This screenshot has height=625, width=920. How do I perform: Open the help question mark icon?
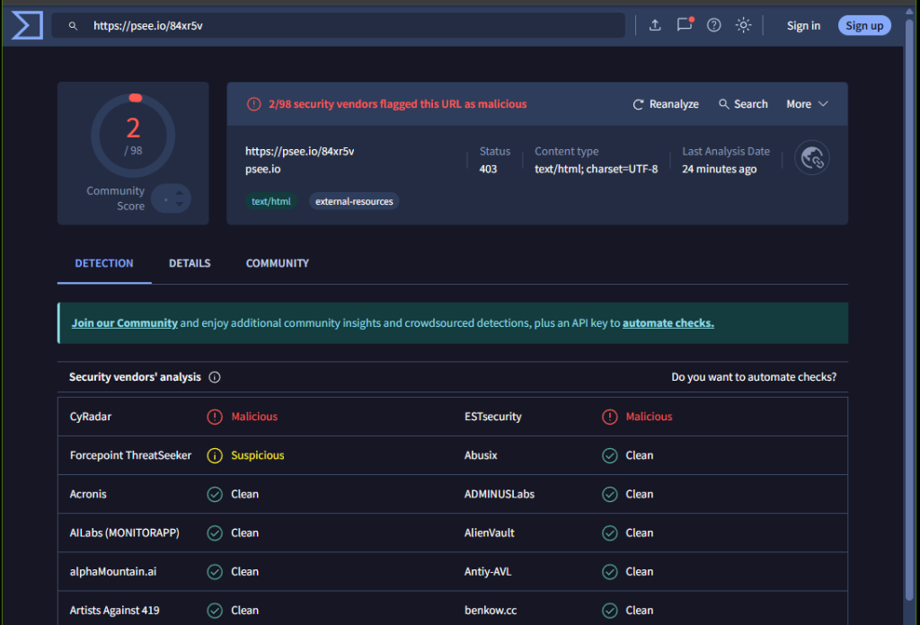tap(713, 25)
